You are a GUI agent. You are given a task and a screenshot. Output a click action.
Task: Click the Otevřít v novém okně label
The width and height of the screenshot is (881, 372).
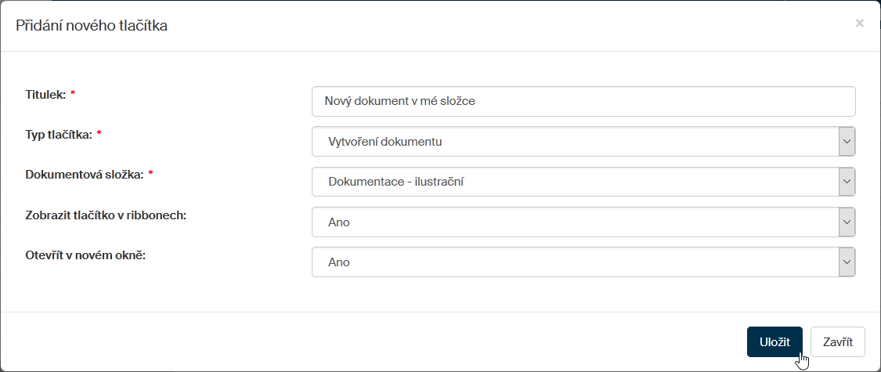(86, 255)
